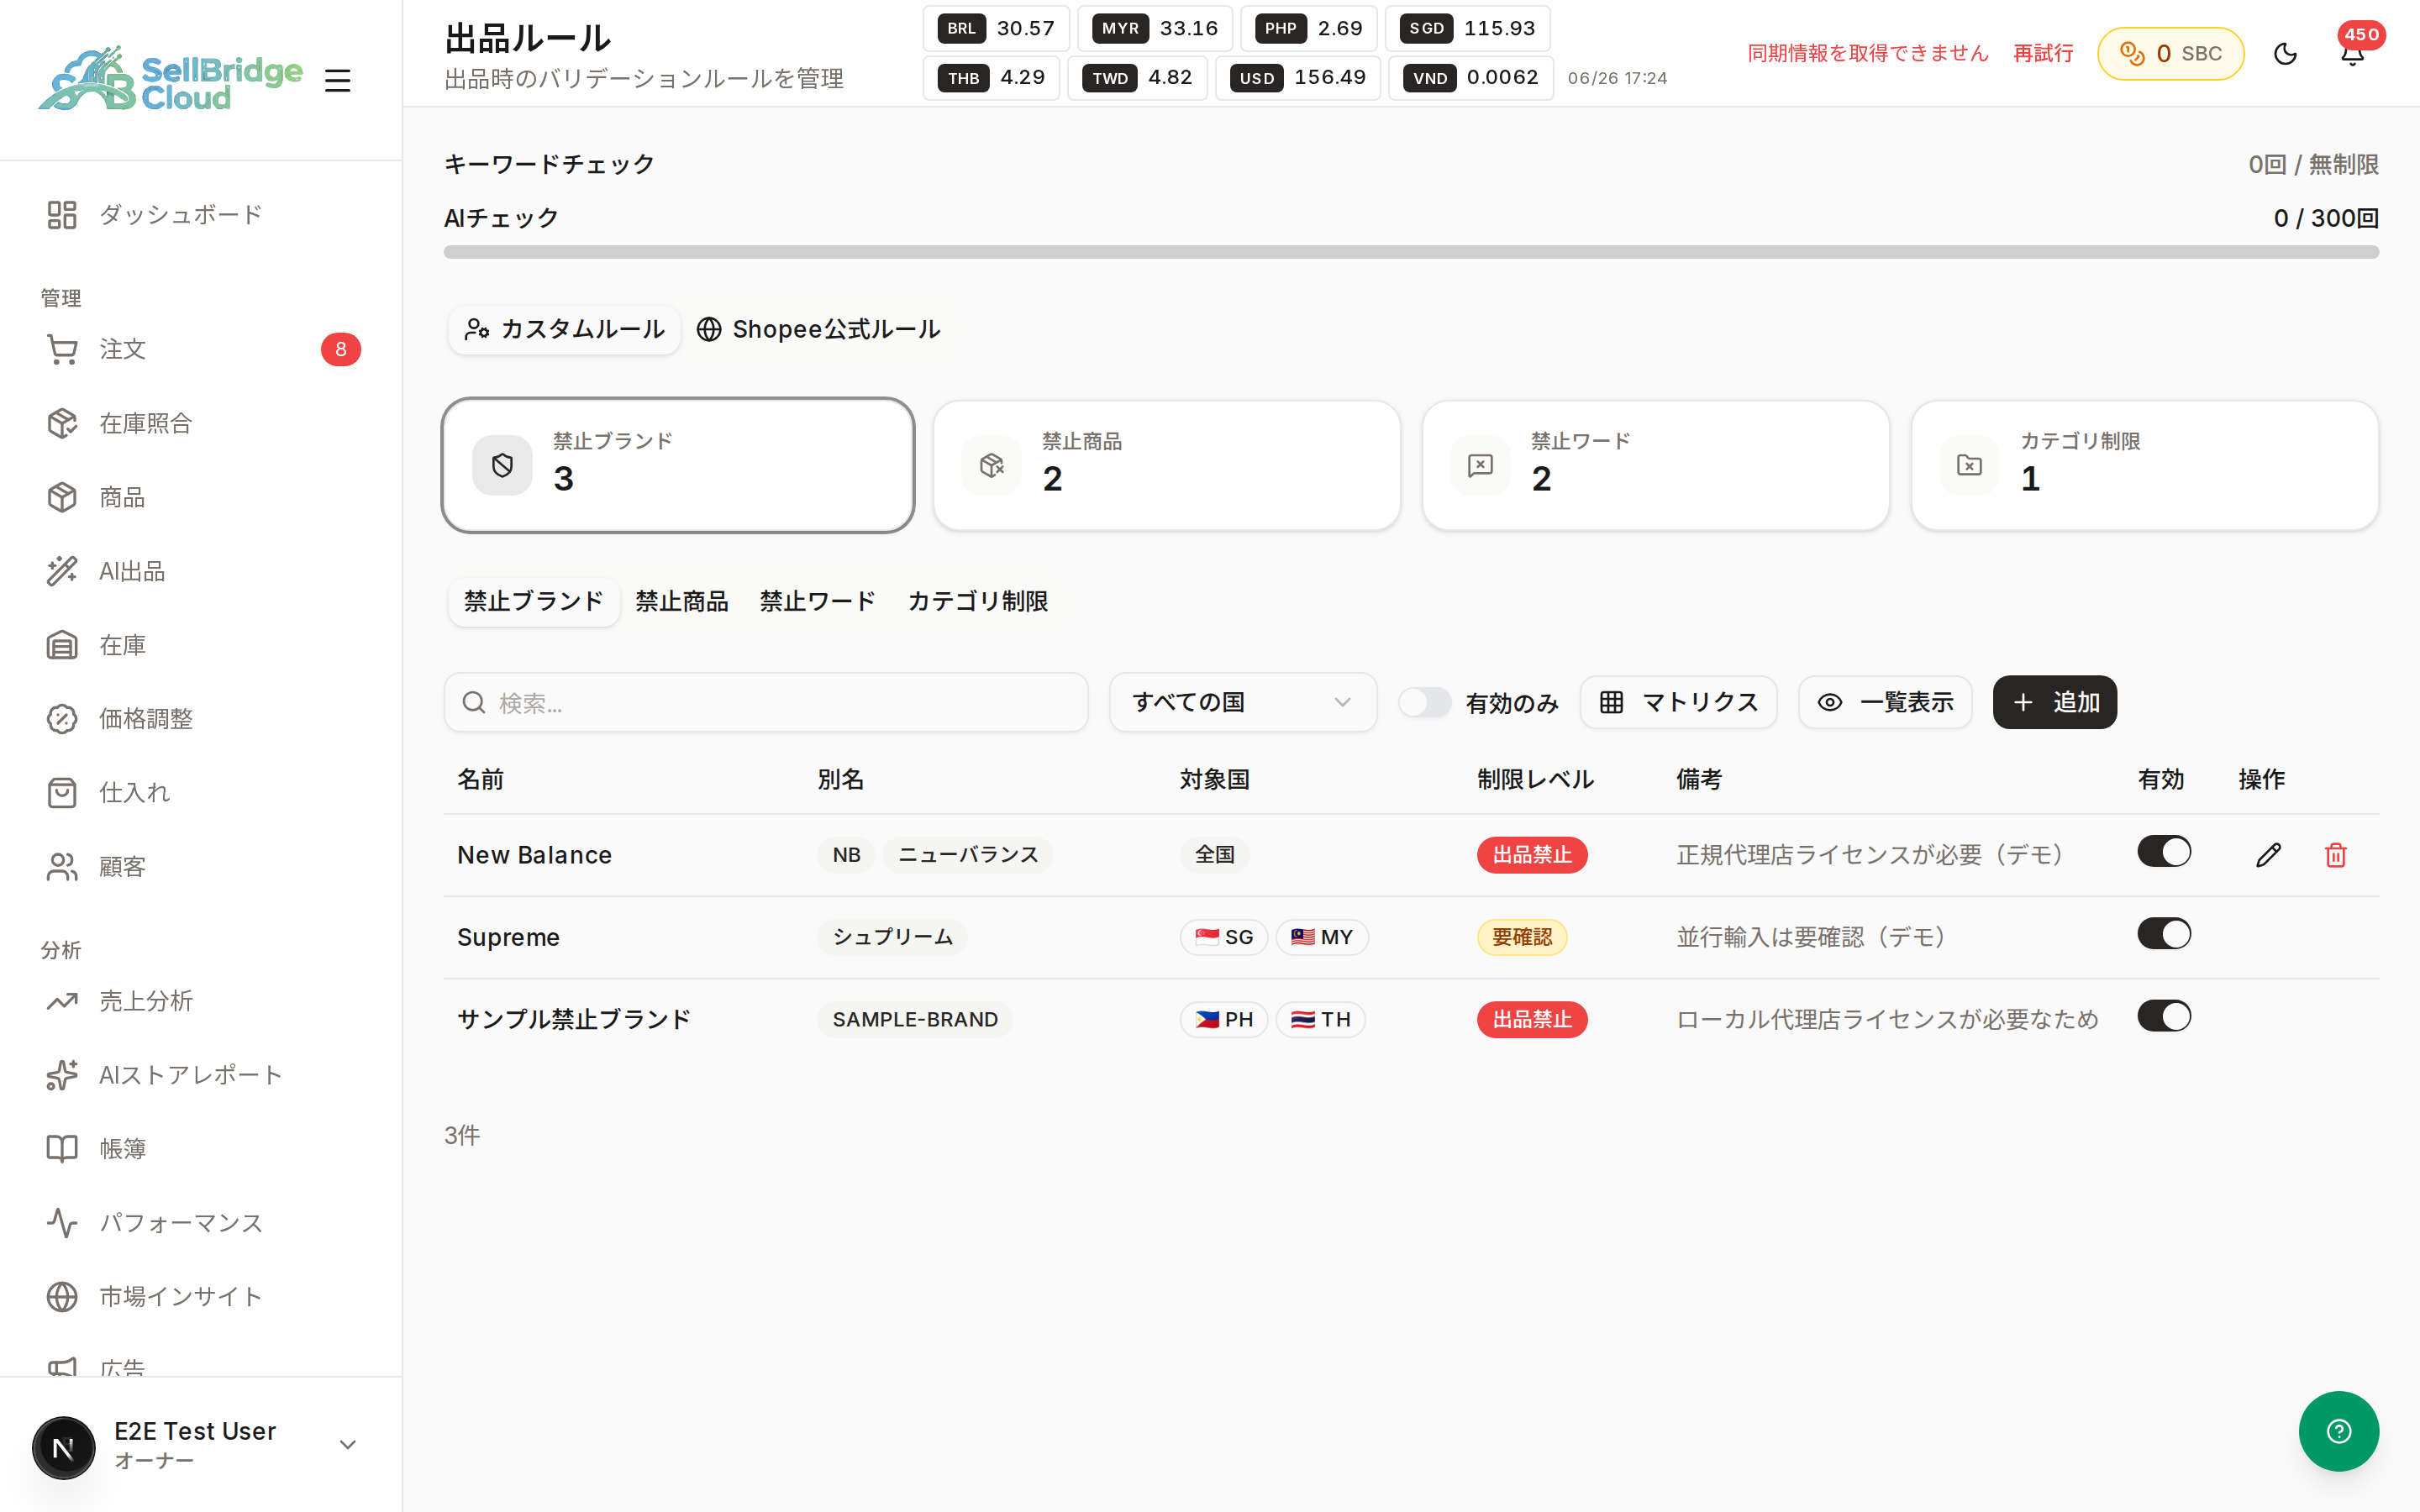Viewport: 2420px width, 1512px height.
Task: Disable New Balance rule switch
Action: [x=2164, y=852]
